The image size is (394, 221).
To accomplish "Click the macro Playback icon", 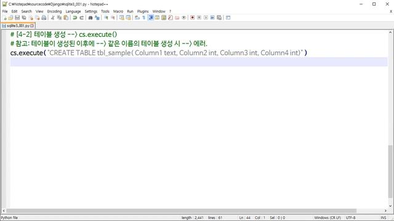I will [x=206, y=18].
